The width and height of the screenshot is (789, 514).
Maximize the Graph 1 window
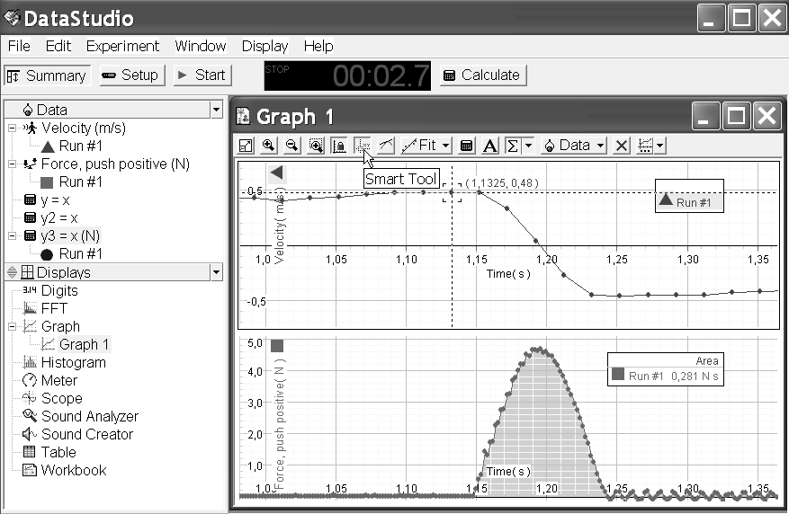point(736,116)
